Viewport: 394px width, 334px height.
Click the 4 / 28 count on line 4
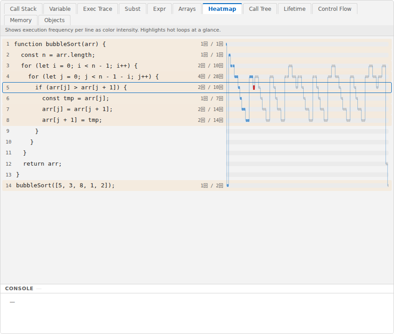coord(210,77)
